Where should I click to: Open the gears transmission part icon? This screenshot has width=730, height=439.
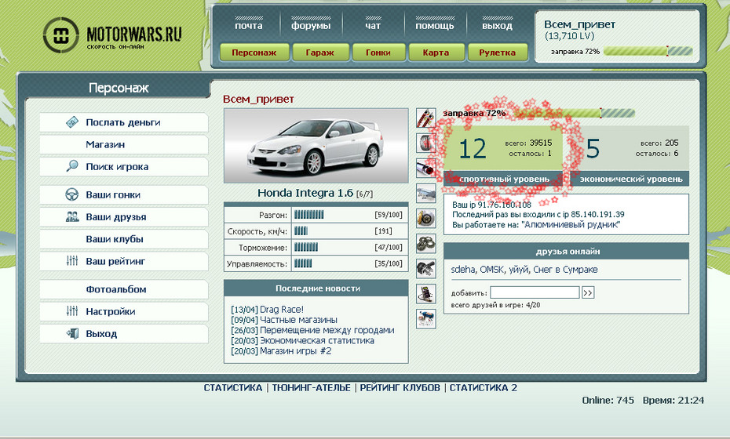[x=426, y=244]
